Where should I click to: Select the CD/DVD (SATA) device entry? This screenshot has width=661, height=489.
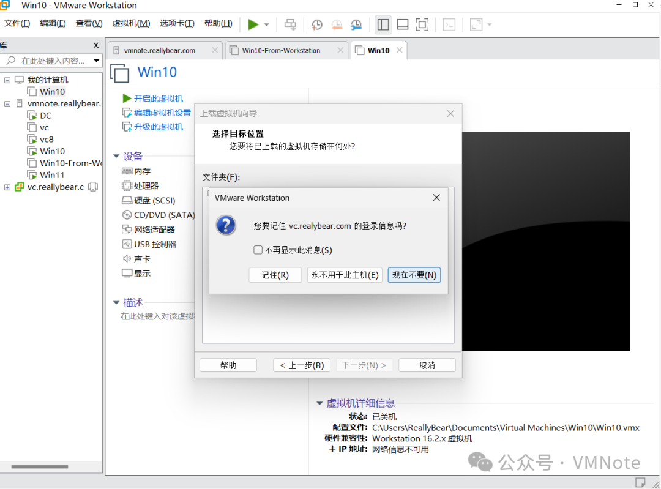click(164, 215)
